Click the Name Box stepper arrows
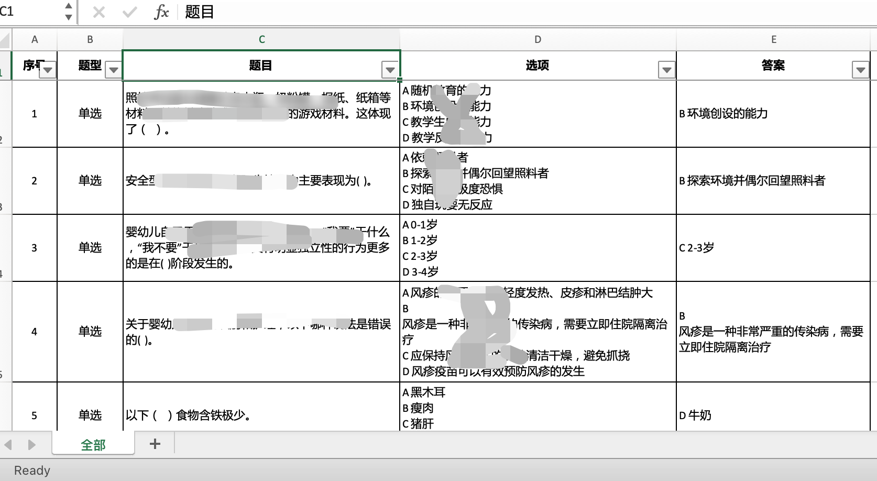Viewport: 877px width, 481px height. [68, 12]
